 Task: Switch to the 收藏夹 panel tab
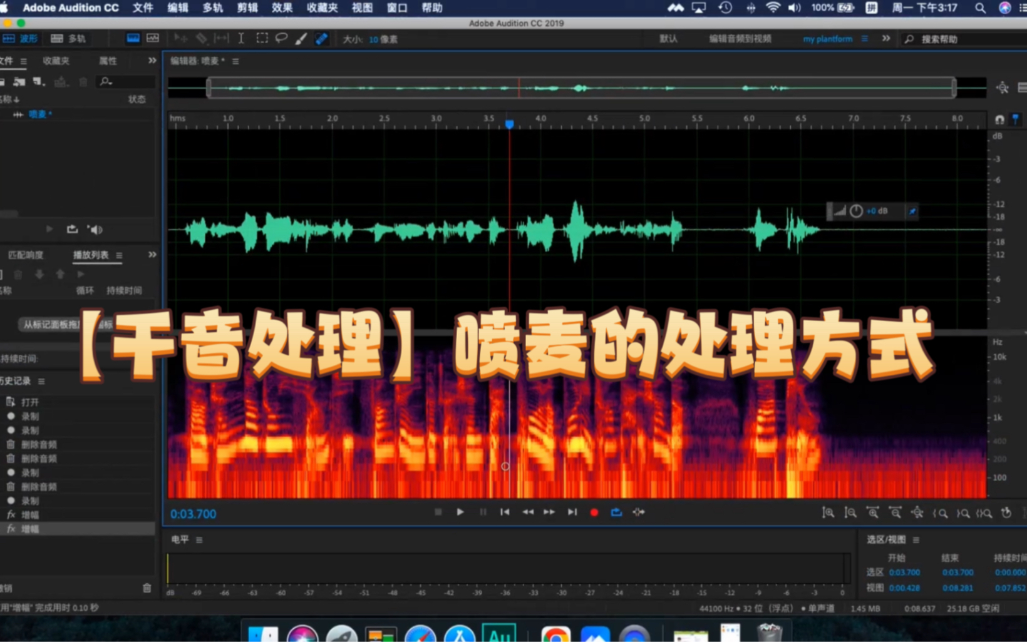pyautogui.click(x=56, y=61)
